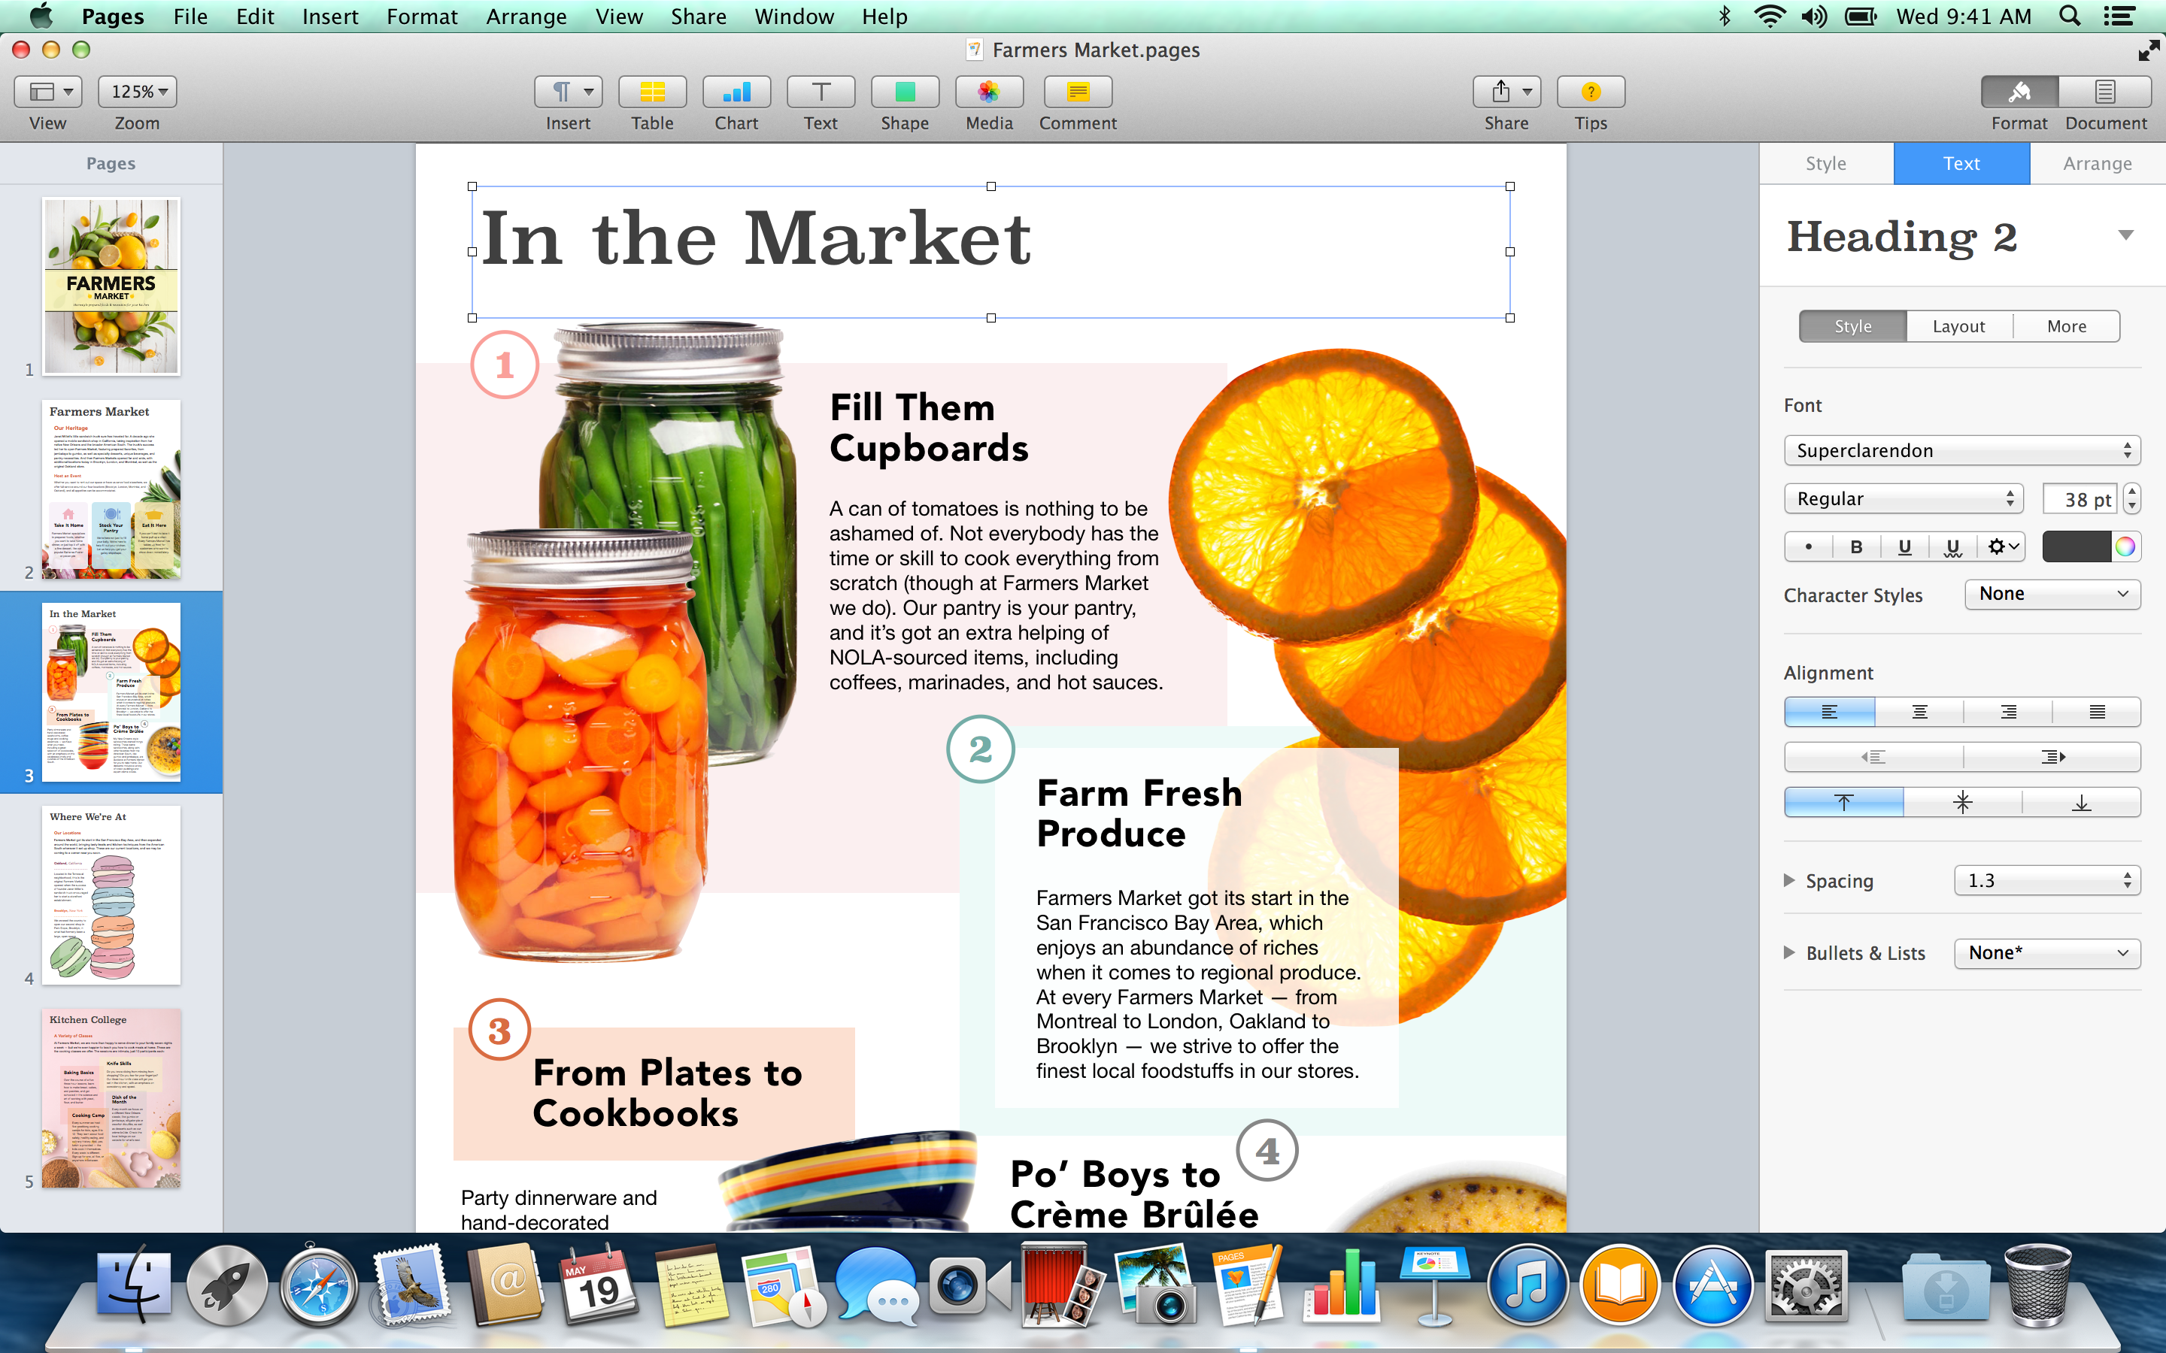
Task: Open the color wheel picker
Action: (2125, 546)
